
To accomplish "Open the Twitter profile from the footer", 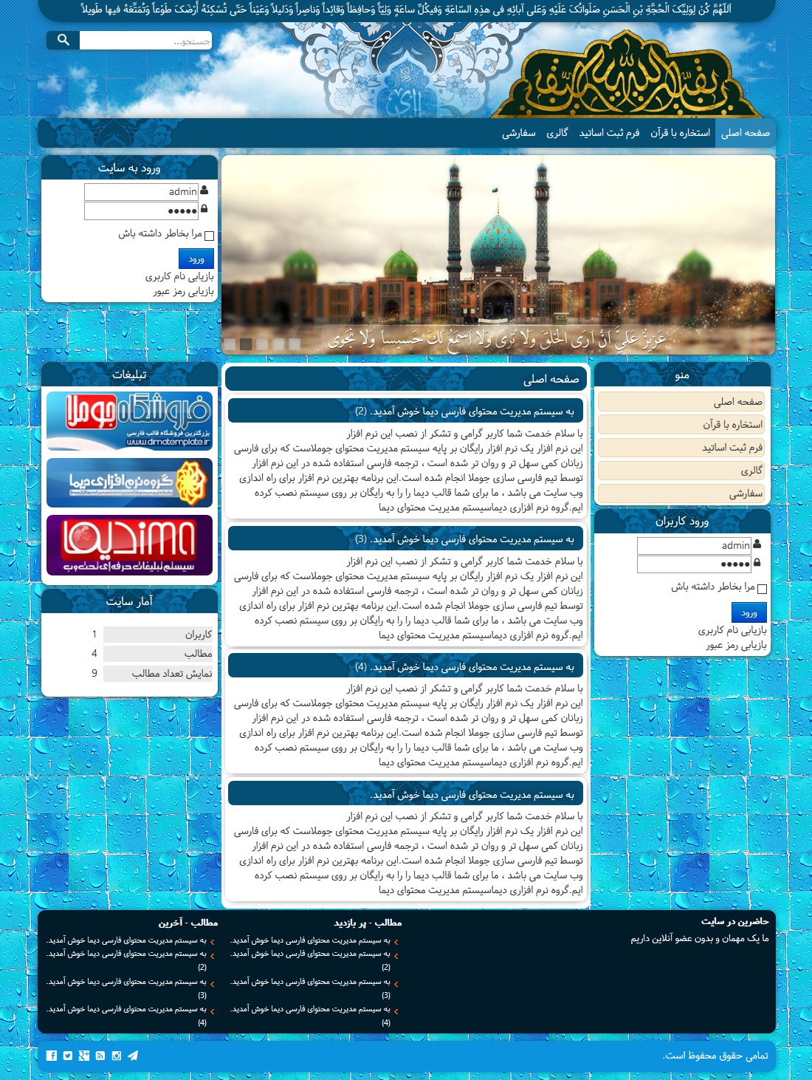I will tap(68, 1056).
